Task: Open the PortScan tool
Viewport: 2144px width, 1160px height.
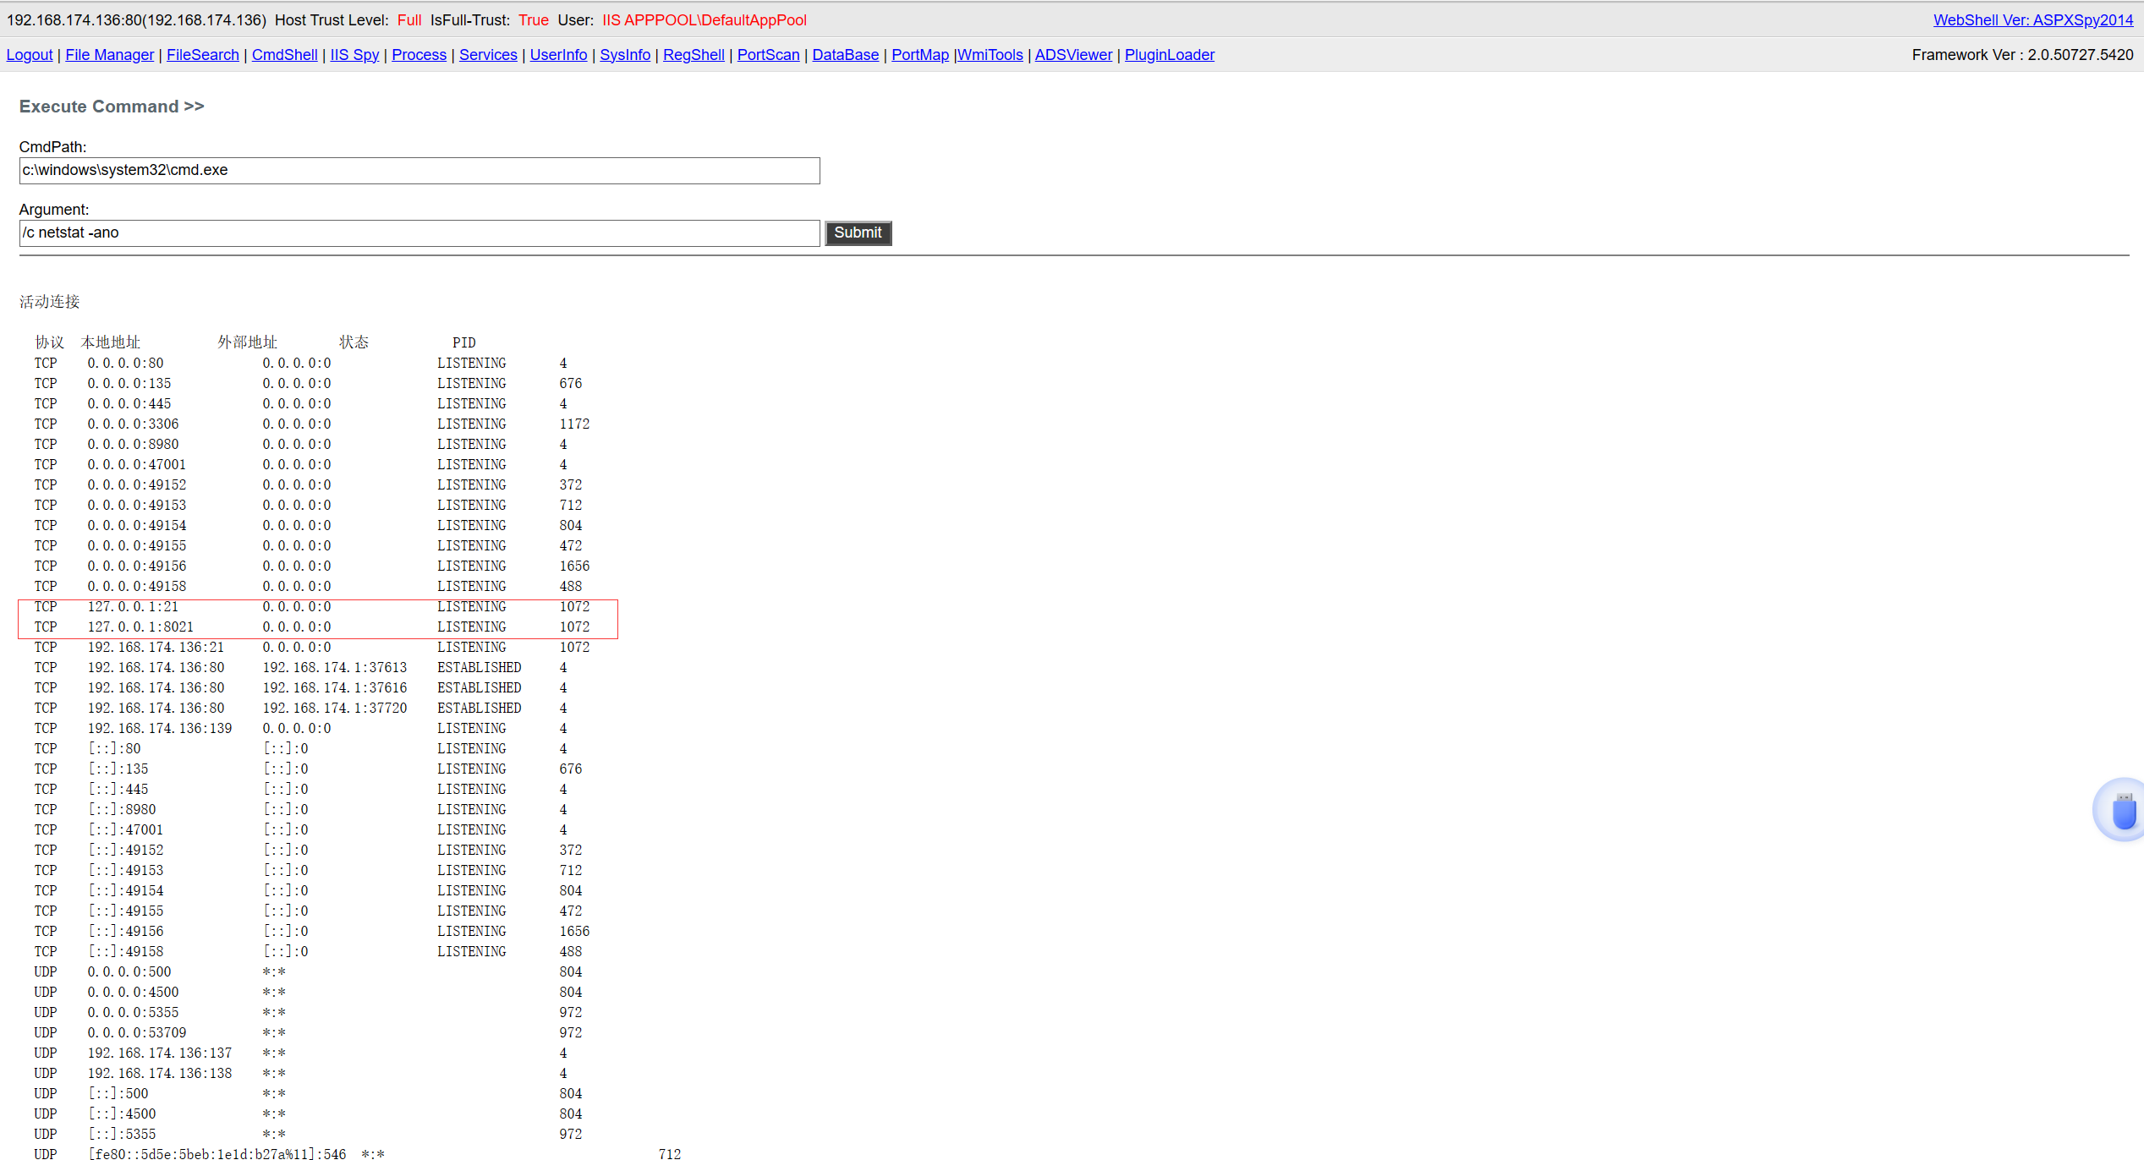Action: pos(768,55)
